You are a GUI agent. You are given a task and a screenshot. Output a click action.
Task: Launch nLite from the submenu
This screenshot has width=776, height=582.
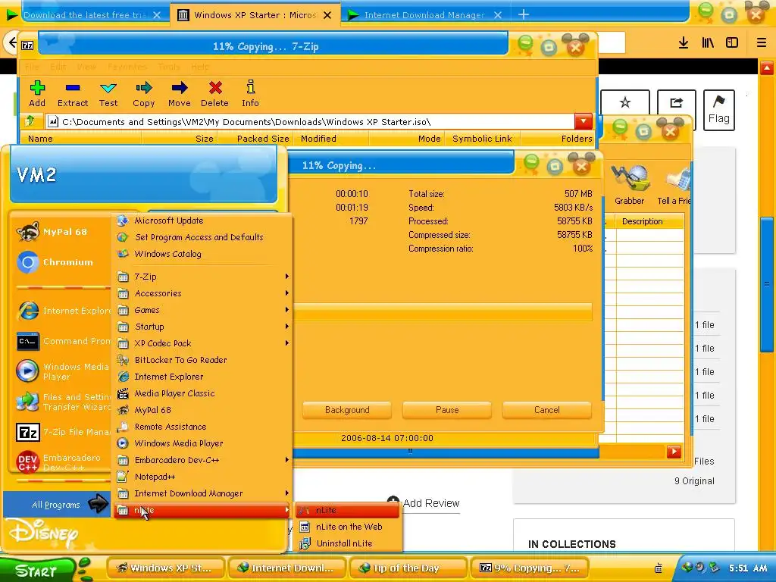(x=347, y=510)
